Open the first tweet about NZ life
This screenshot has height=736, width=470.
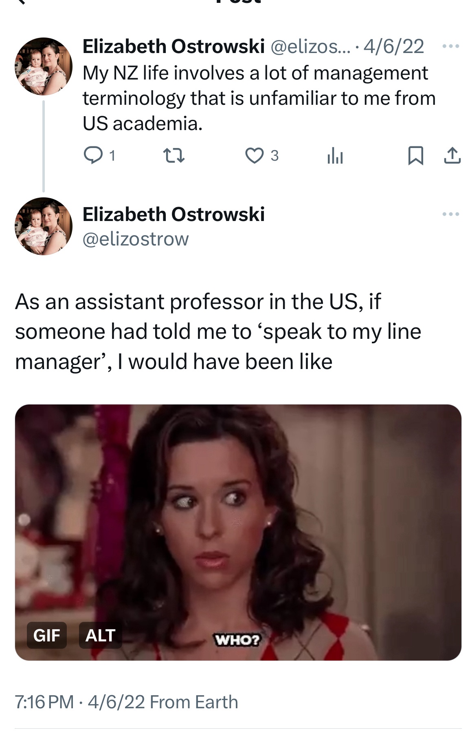point(259,98)
